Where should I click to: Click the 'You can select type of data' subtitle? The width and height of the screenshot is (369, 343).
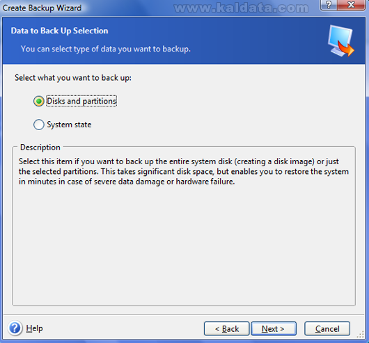point(106,49)
